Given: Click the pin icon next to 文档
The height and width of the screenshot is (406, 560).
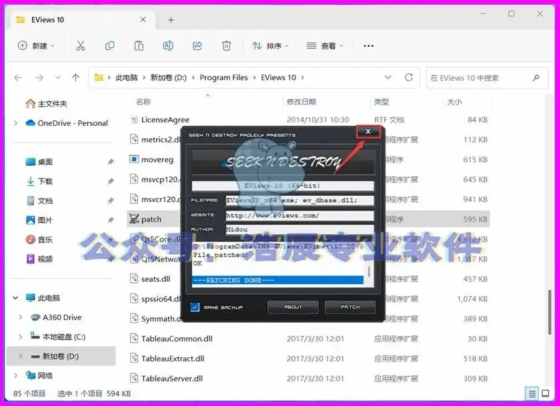Looking at the screenshot, I should [x=111, y=201].
